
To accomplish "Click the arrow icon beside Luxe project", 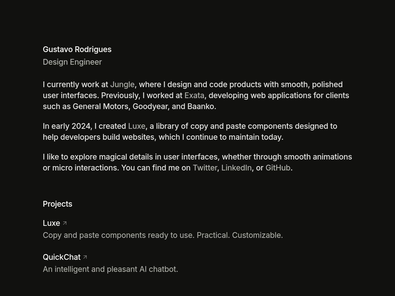I will [x=65, y=223].
